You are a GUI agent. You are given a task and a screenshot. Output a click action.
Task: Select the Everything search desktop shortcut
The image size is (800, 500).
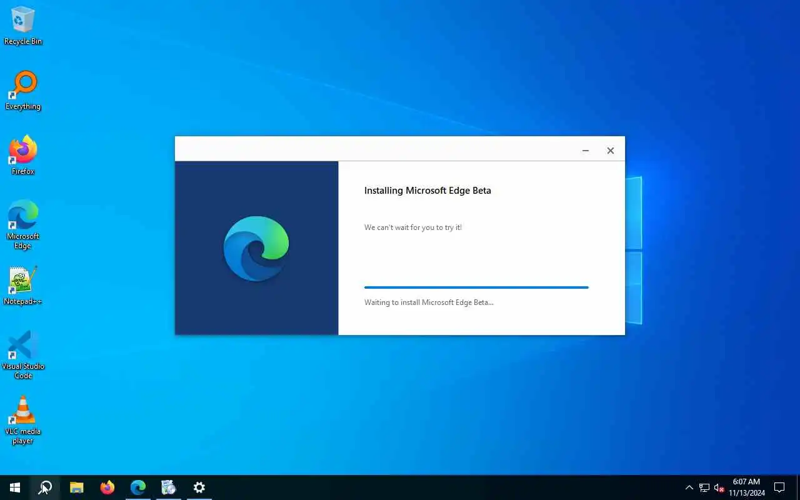click(x=23, y=91)
